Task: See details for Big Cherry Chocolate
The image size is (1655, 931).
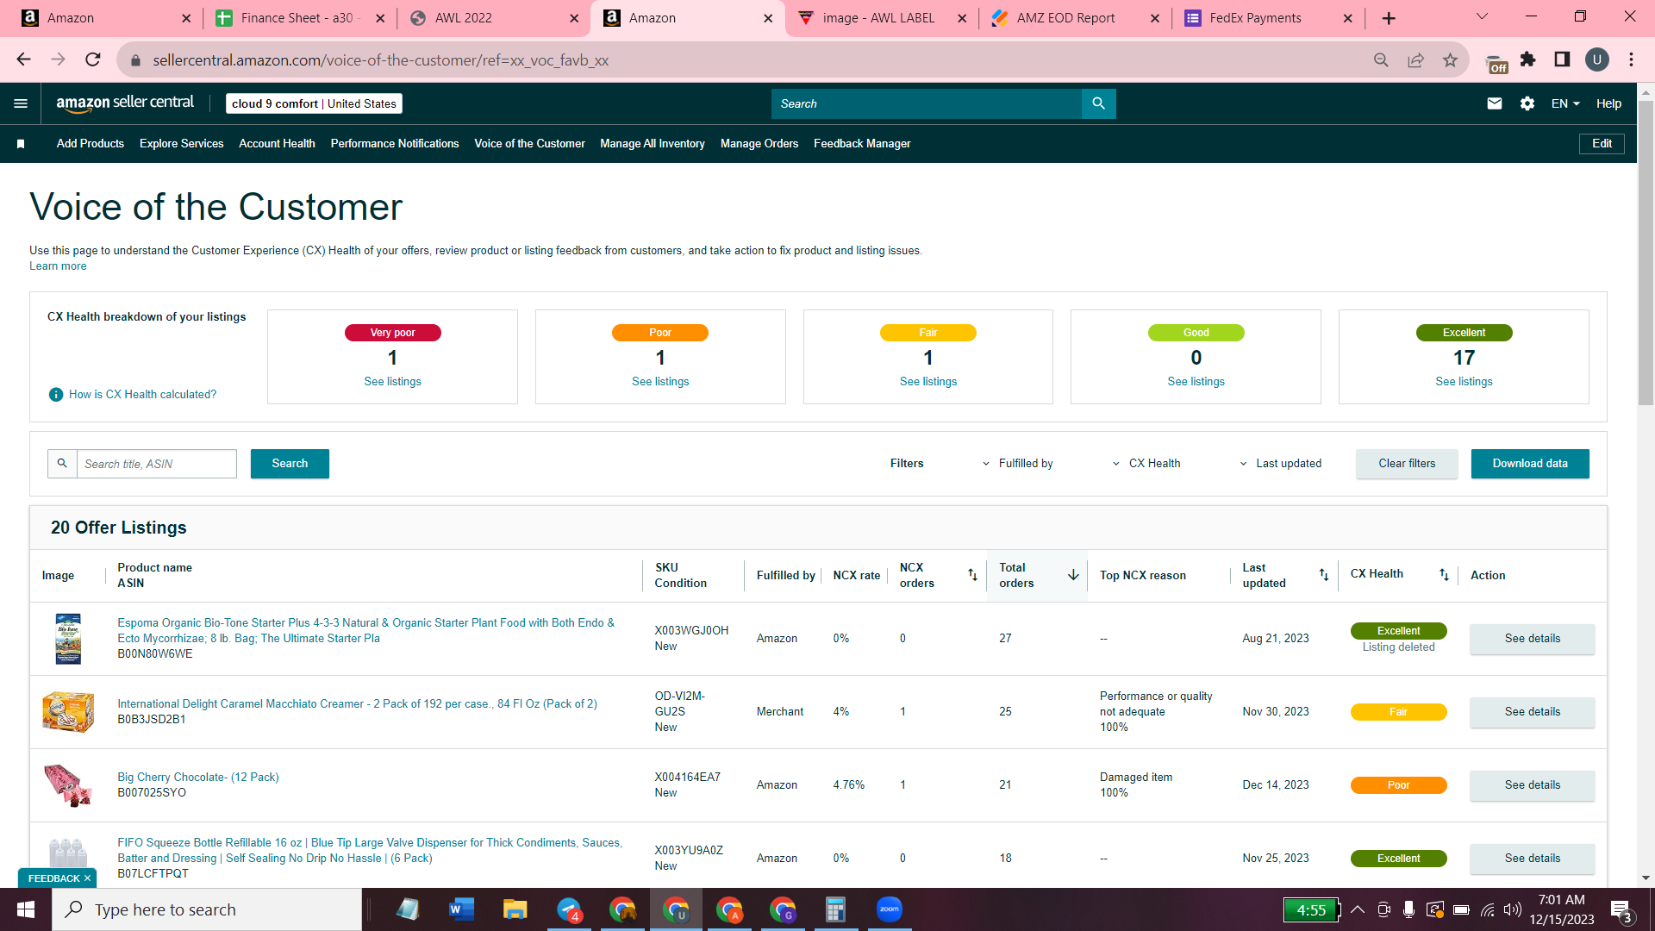Action: [1532, 785]
